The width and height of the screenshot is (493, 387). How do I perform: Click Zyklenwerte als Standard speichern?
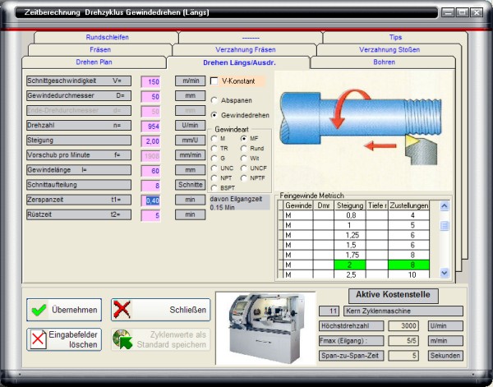(160, 339)
